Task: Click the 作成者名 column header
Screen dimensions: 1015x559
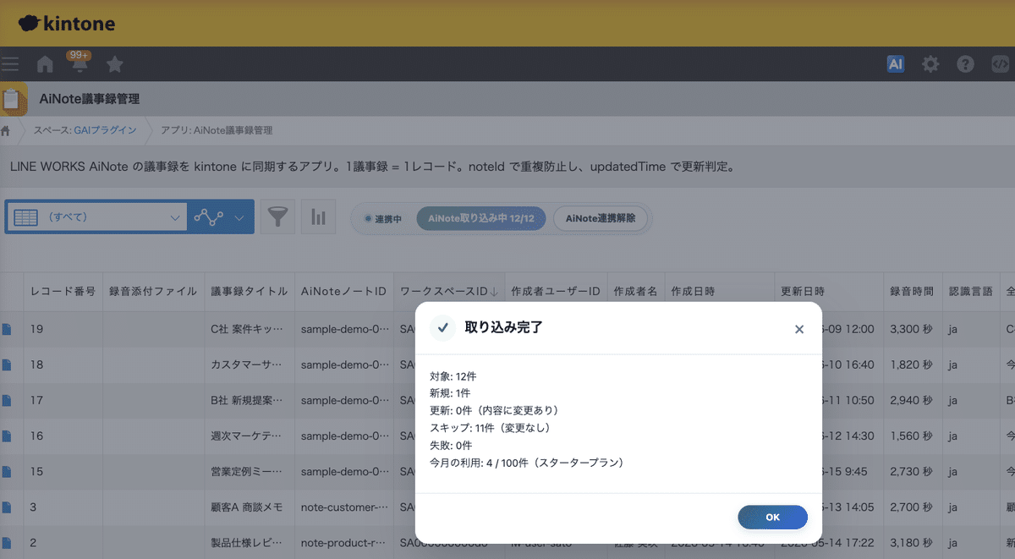Action: tap(635, 292)
